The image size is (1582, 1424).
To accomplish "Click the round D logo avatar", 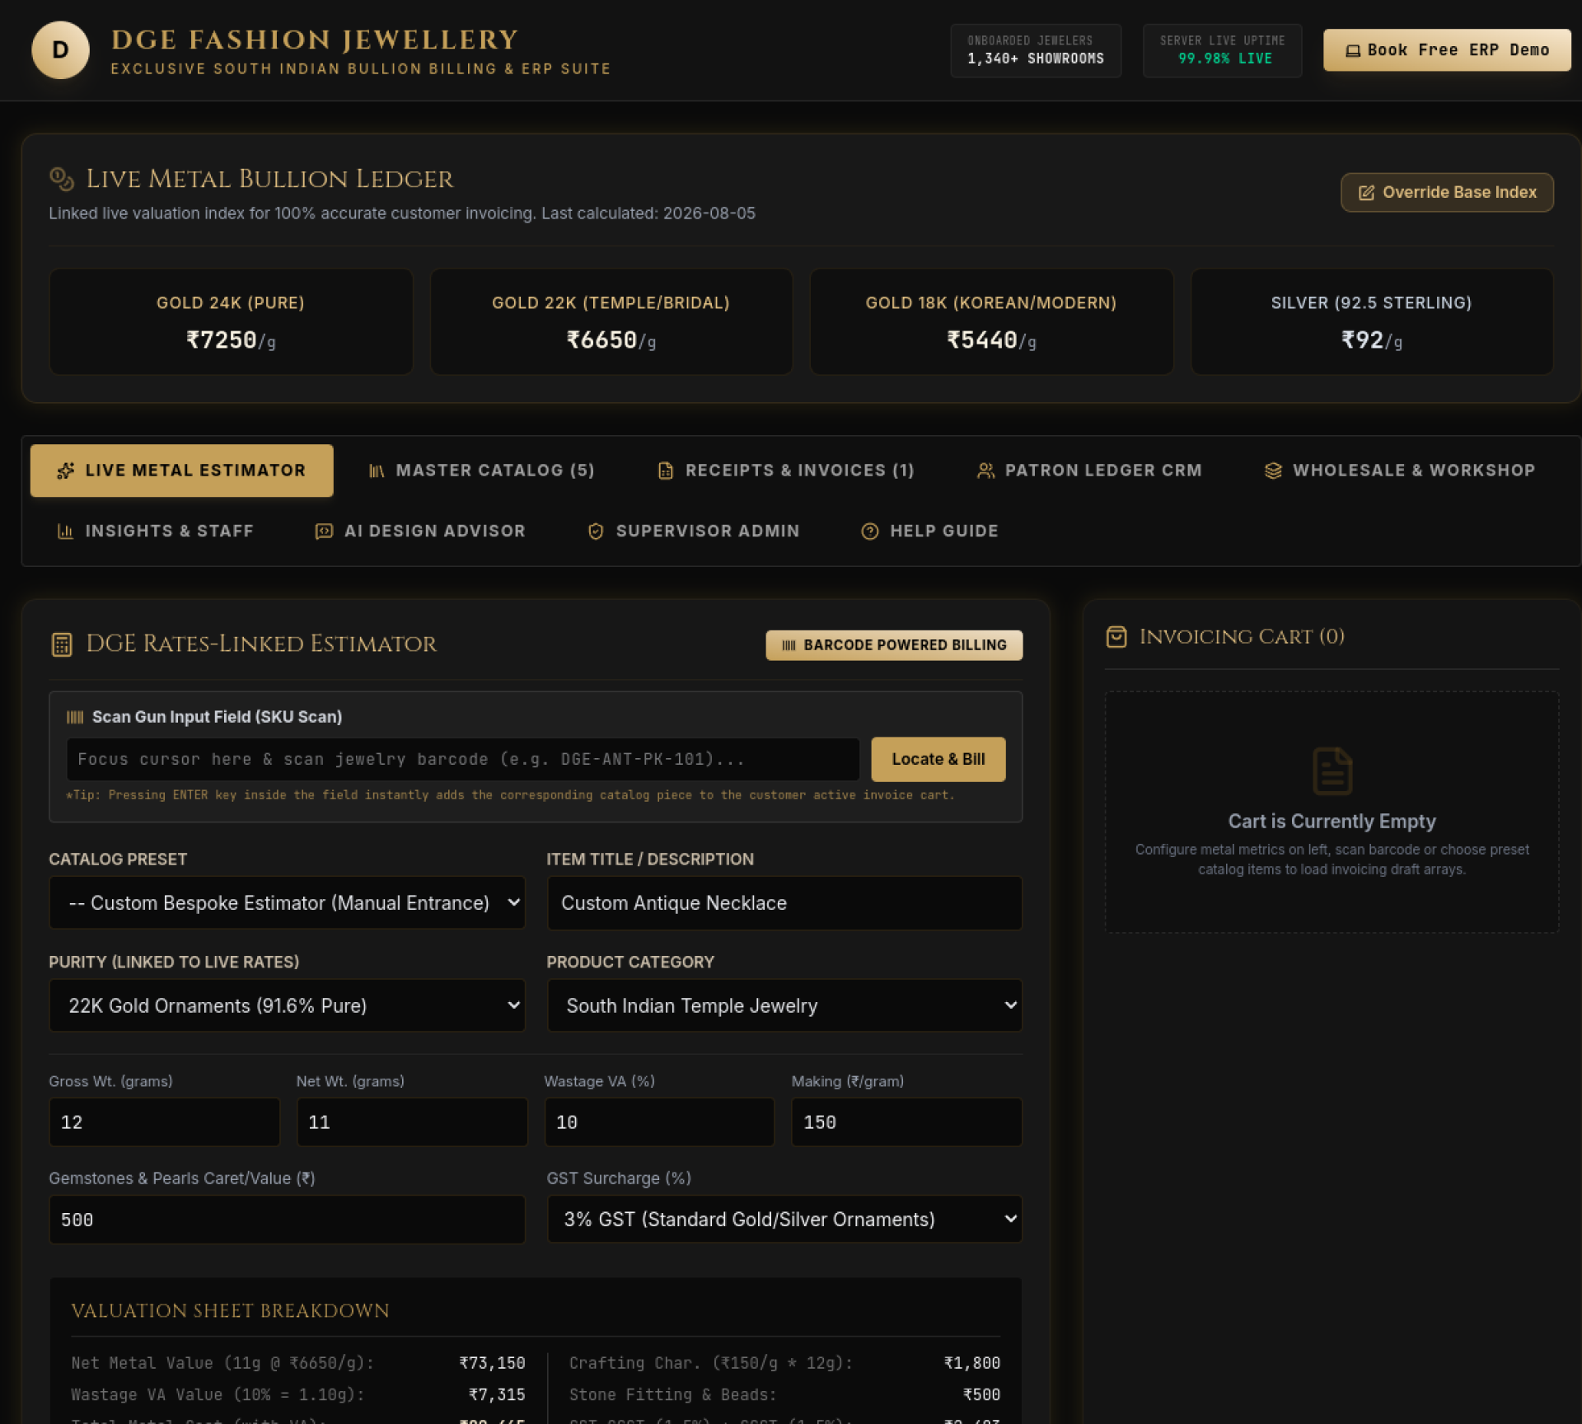I will click(x=60, y=50).
